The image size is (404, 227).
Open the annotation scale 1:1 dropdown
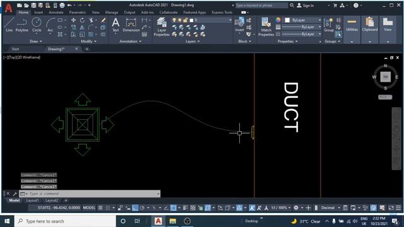pyautogui.click(x=282, y=207)
